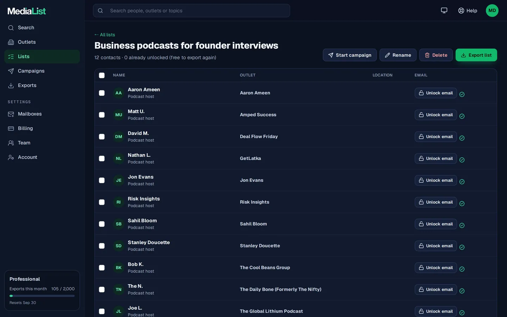The height and width of the screenshot is (317, 507).
Task: Click verified checkmark icon for Matt U.
Action: pos(462,116)
